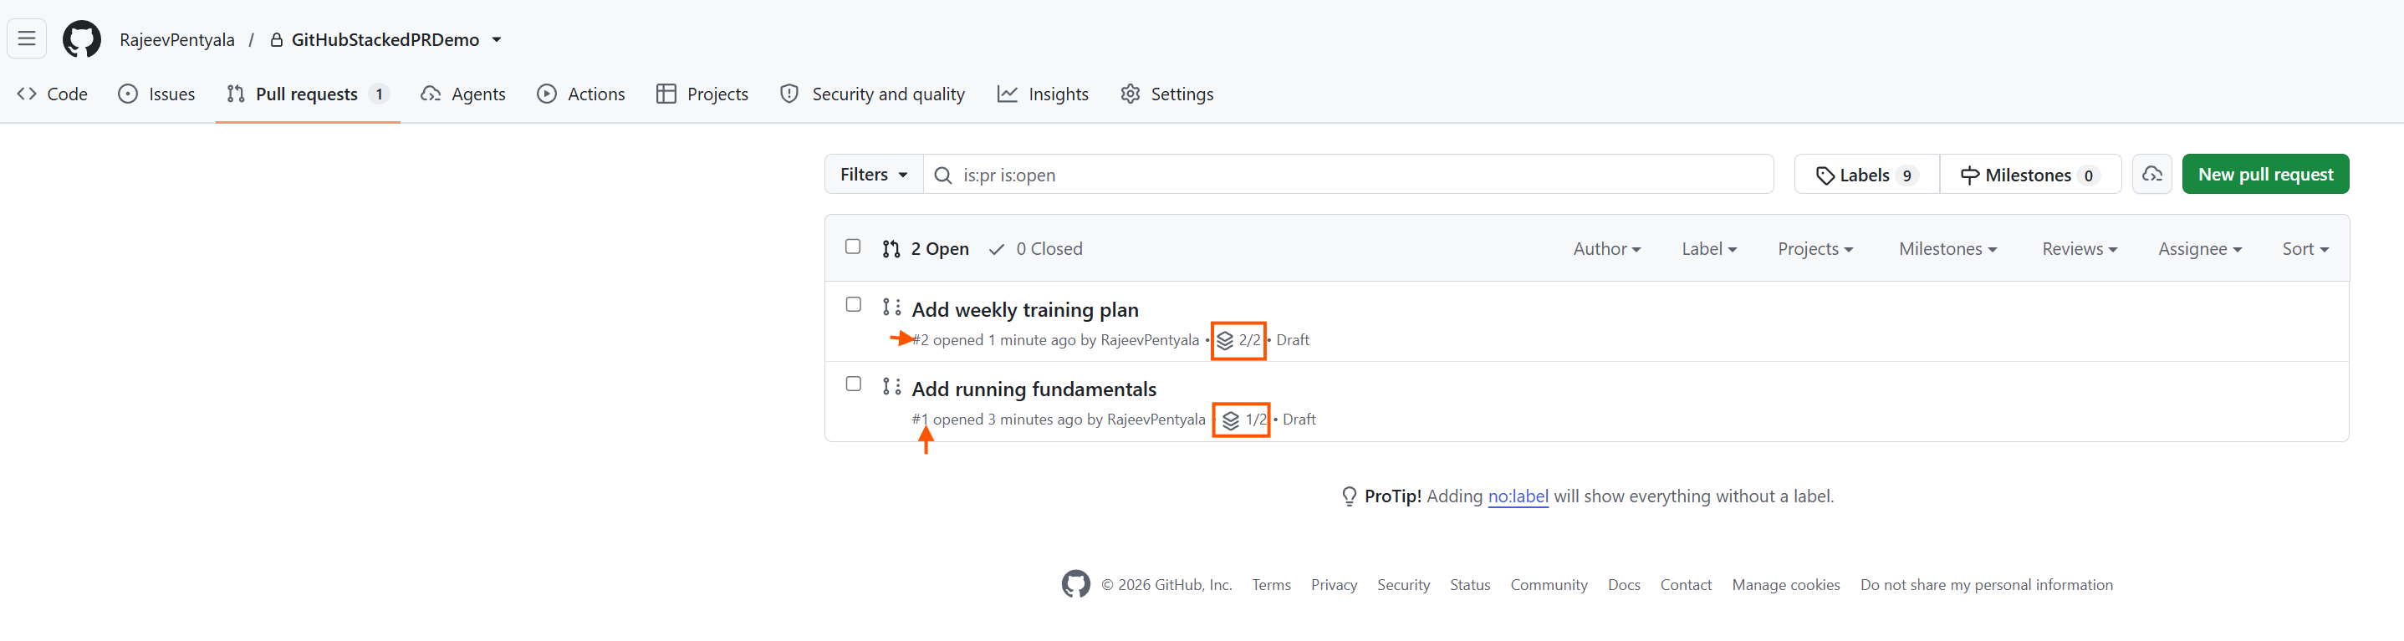Click the draft PR icon beside running fundamentals
Viewport: 2404px width, 641px height.
pos(891,386)
